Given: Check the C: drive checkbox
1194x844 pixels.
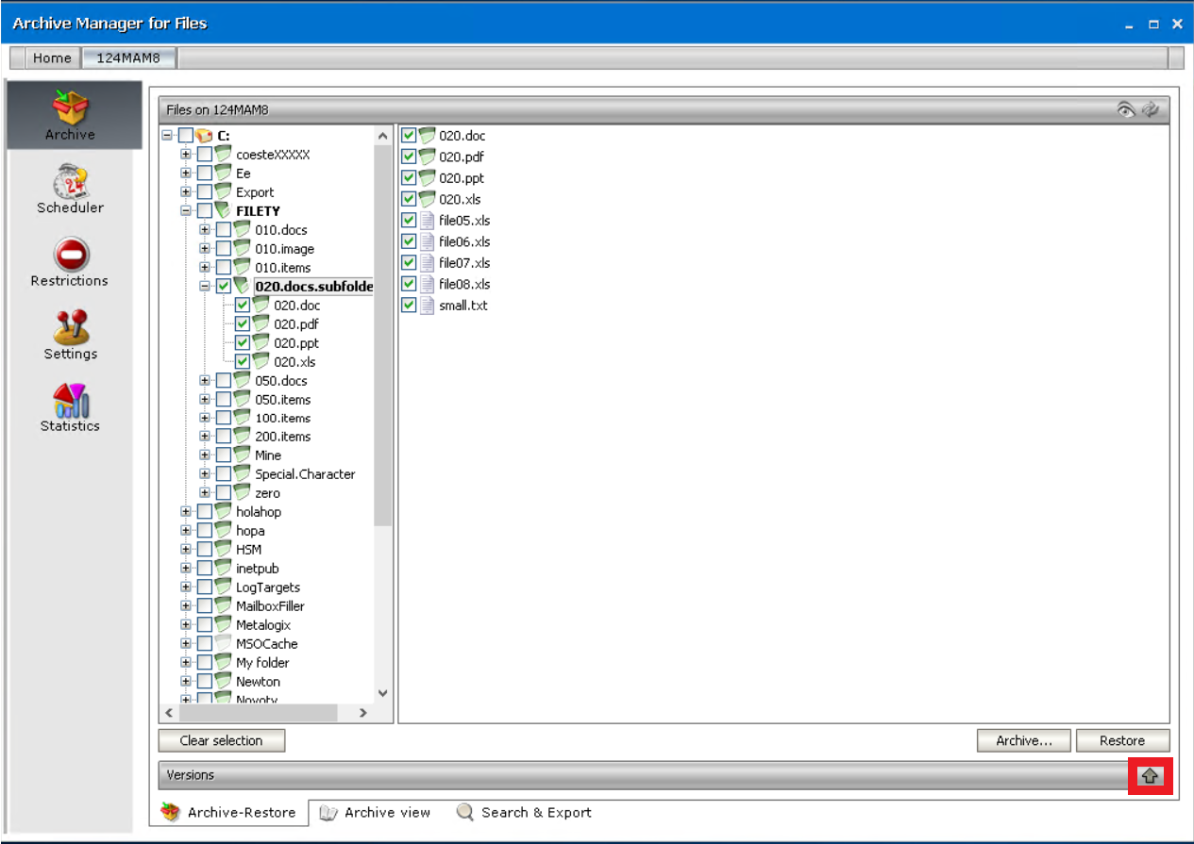Looking at the screenshot, I should [x=186, y=136].
